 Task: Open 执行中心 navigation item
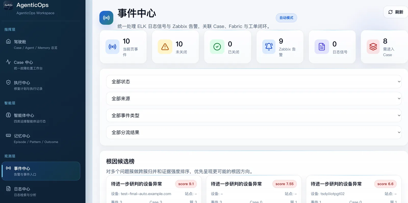[41, 85]
